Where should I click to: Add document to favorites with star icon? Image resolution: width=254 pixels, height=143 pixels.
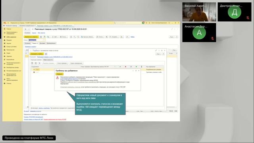pos(33,29)
